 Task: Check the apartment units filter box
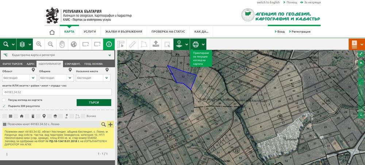click(x=27, y=116)
